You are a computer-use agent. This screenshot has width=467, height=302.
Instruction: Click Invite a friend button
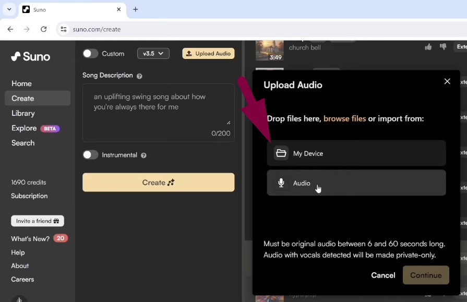click(38, 221)
